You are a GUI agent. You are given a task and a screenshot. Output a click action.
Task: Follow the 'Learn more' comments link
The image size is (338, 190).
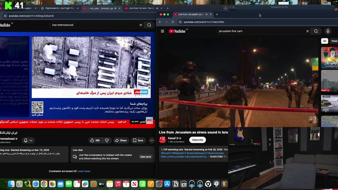point(84,171)
